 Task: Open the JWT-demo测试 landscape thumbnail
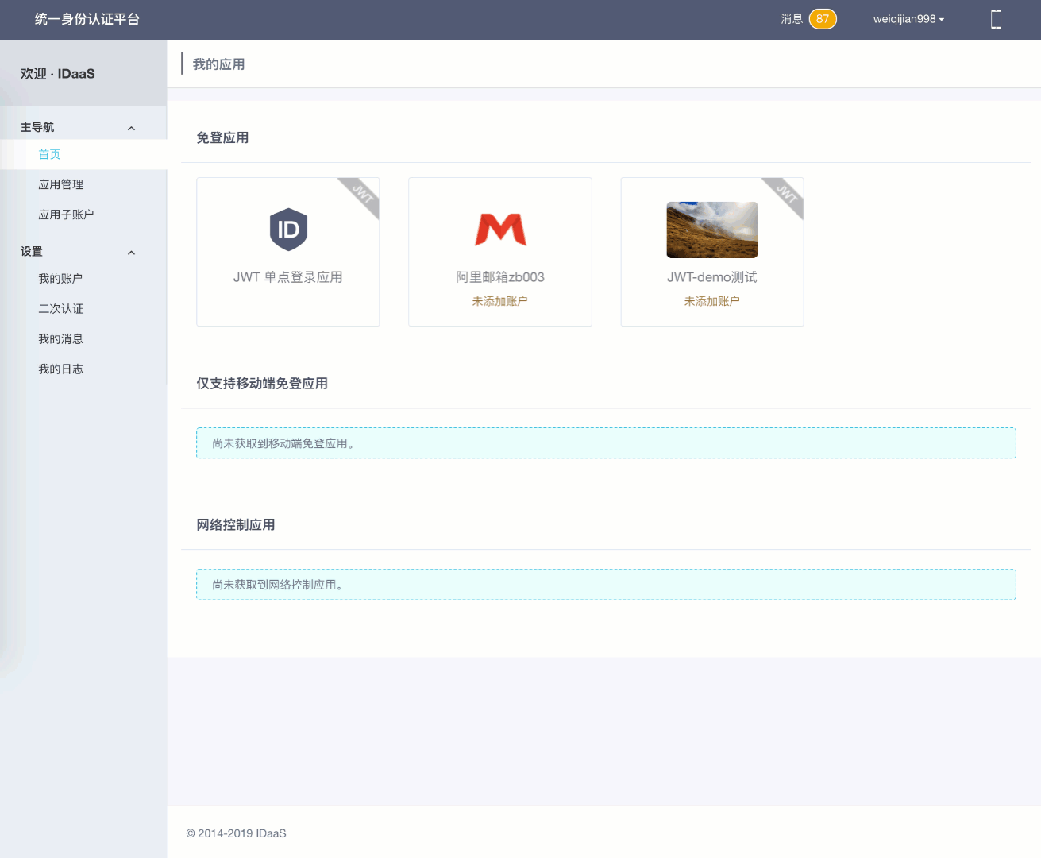(x=712, y=230)
